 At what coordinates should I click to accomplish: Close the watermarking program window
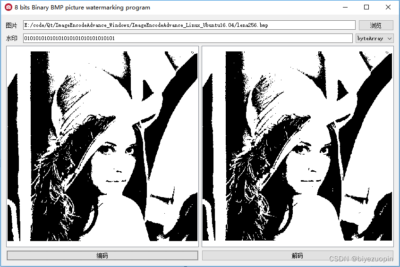click(x=388, y=7)
